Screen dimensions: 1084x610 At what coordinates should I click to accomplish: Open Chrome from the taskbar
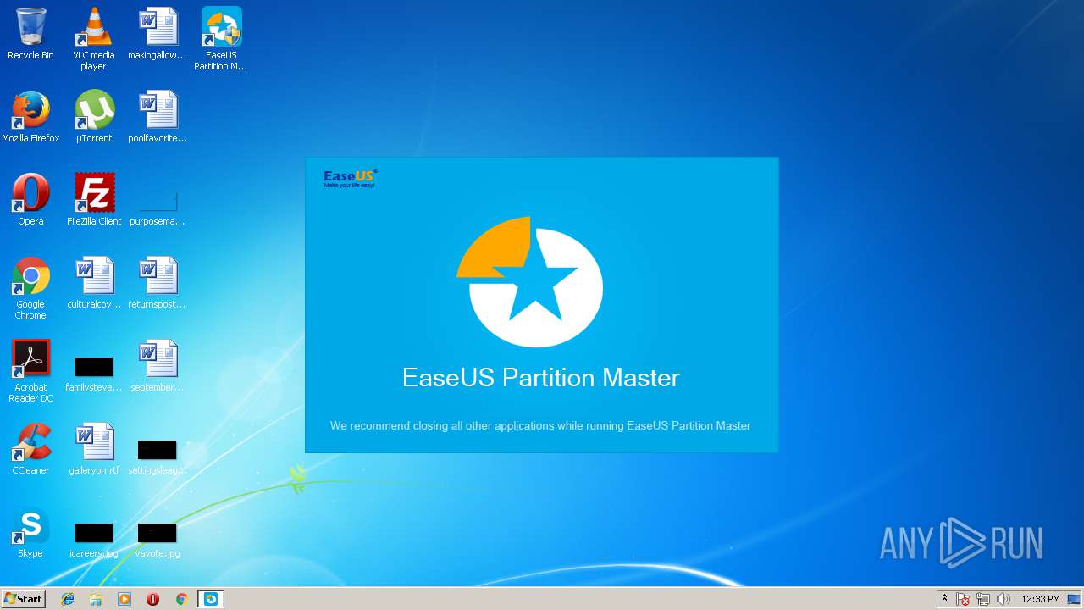(x=181, y=599)
